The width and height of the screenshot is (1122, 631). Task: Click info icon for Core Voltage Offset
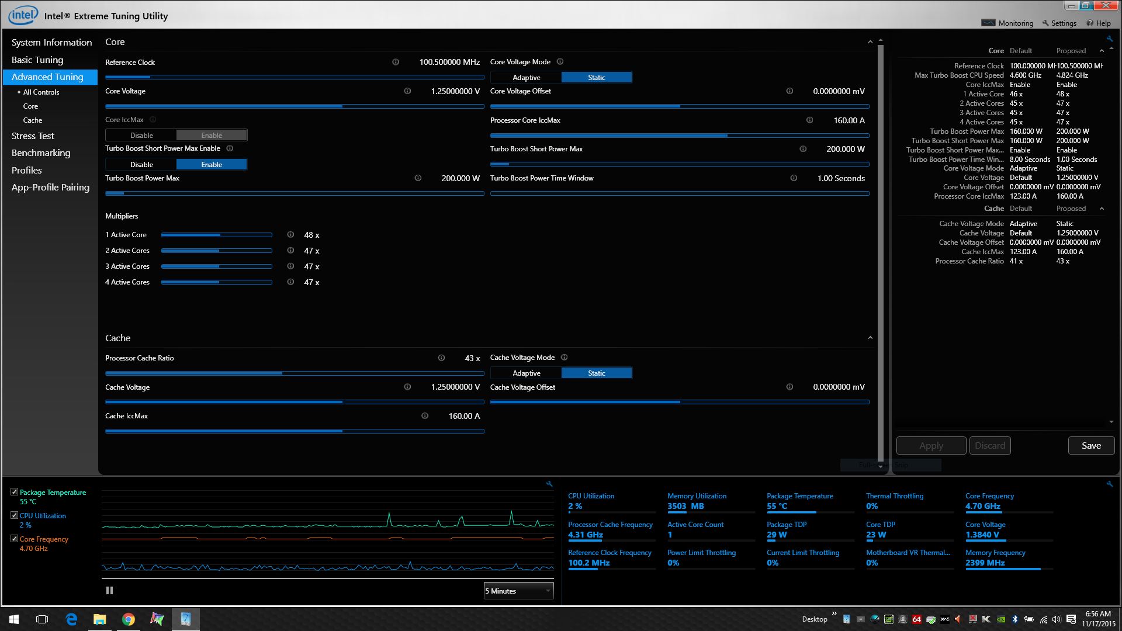point(789,91)
